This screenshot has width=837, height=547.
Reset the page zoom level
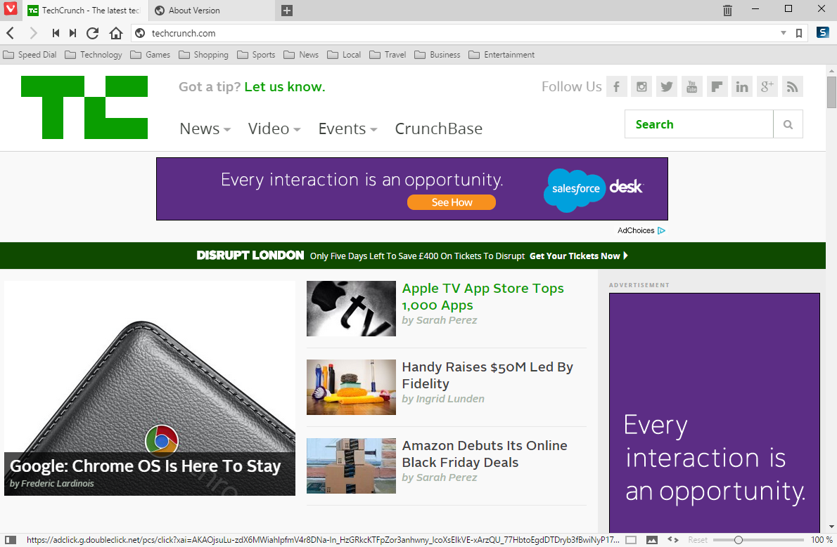click(698, 540)
